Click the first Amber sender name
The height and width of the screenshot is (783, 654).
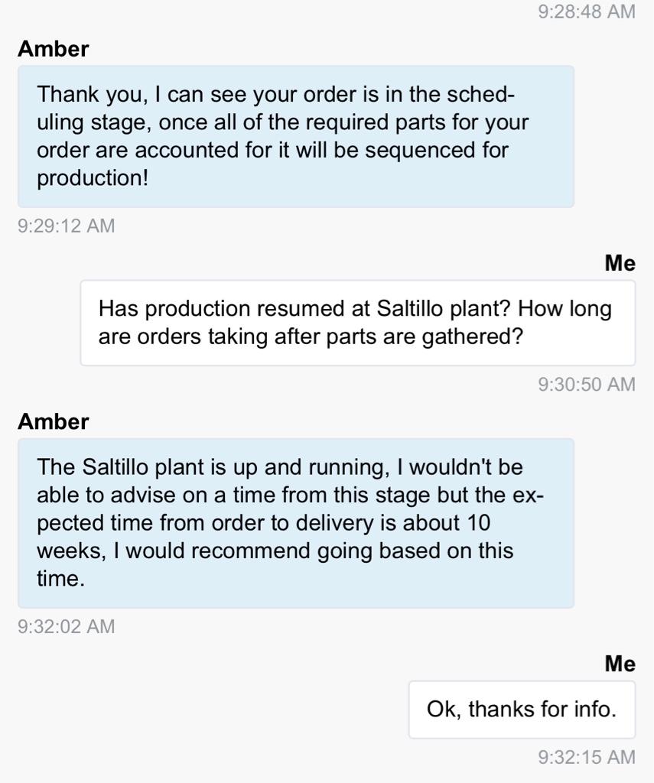tap(53, 49)
